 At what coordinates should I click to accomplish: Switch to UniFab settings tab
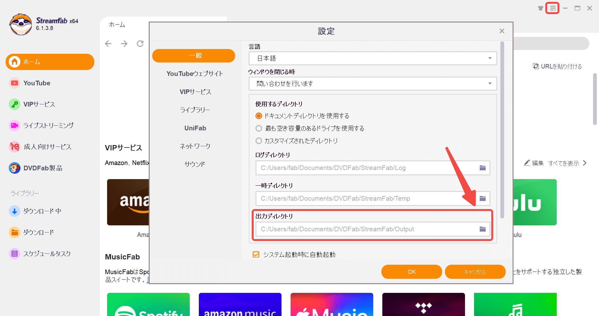pos(195,128)
